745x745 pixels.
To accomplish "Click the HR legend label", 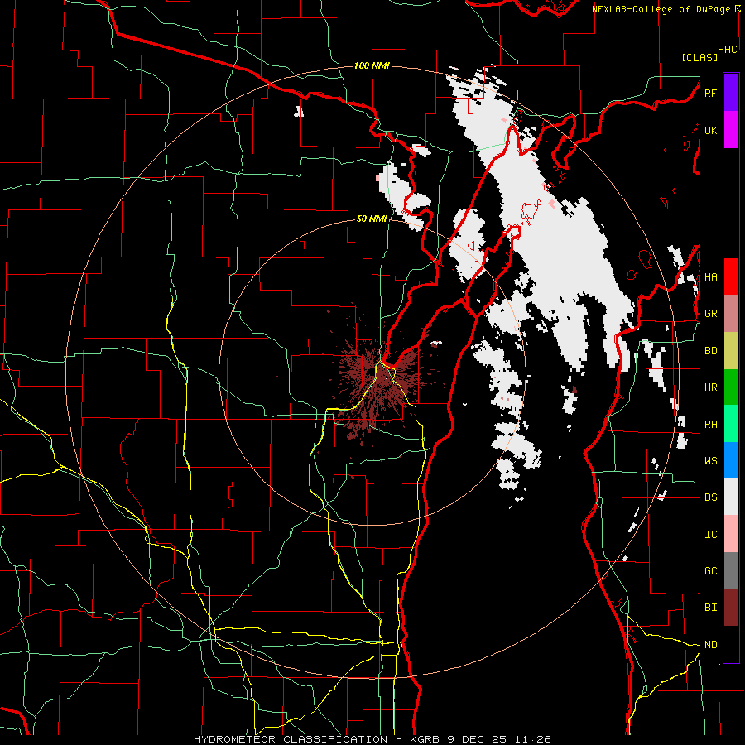I will click(710, 387).
